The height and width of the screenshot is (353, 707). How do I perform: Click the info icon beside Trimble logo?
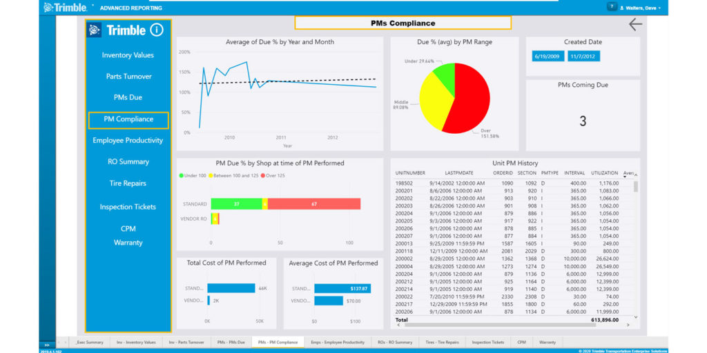click(157, 30)
